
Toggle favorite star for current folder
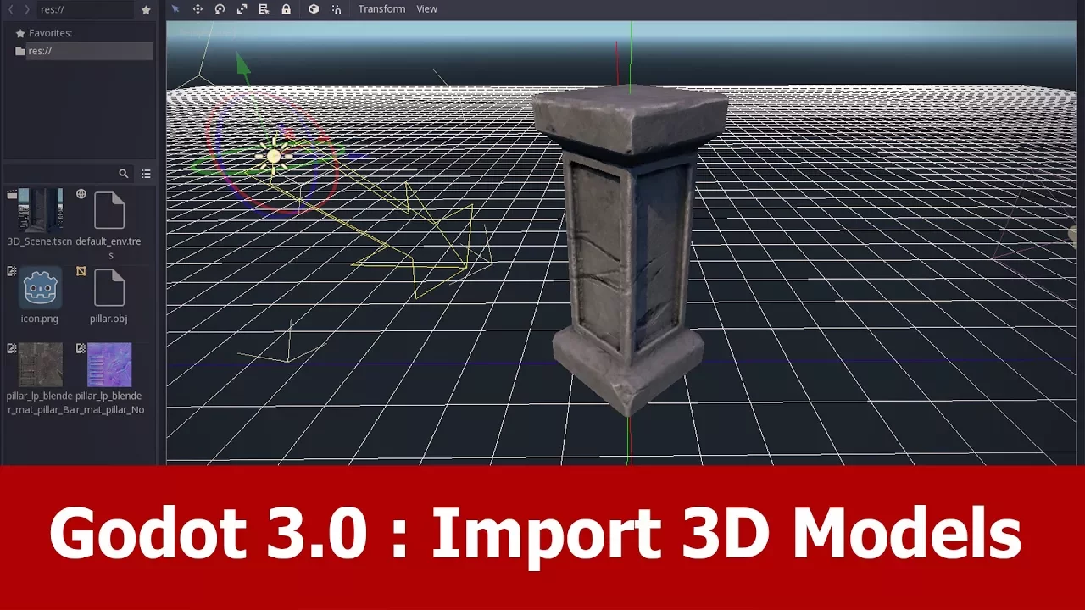(146, 9)
